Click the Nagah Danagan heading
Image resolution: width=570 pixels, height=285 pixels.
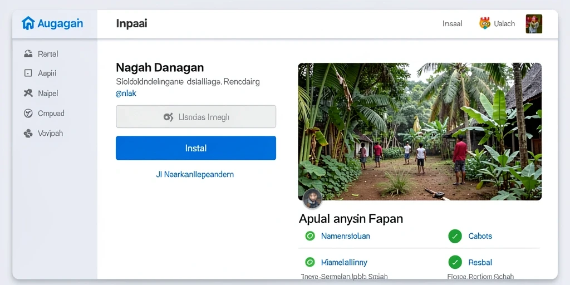[160, 67]
